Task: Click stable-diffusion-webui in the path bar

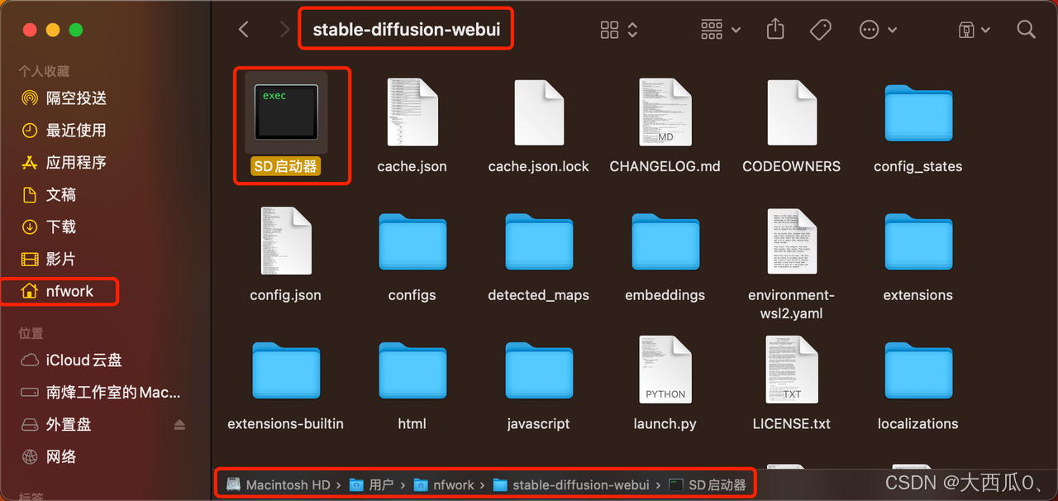Action: tap(573, 485)
